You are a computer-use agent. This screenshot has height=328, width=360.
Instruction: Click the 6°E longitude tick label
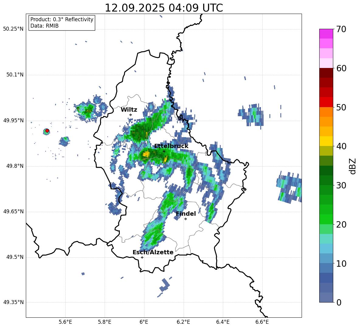(x=144, y=322)
